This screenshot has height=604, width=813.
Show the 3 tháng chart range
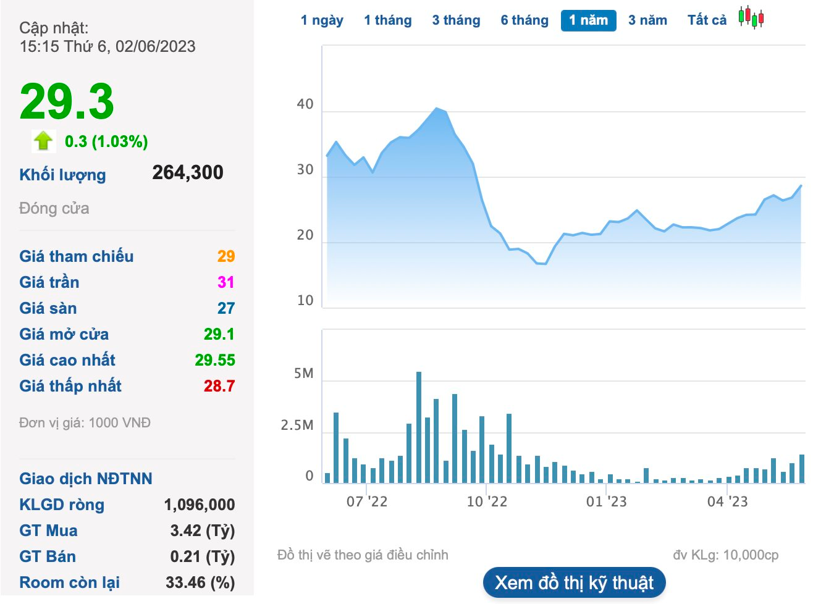coord(456,20)
